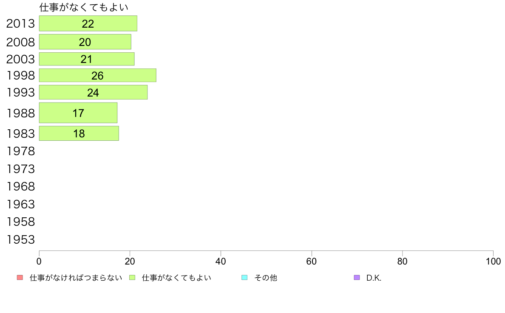Click the 100 axis tick label
This screenshot has height=313, width=505.
click(493, 262)
